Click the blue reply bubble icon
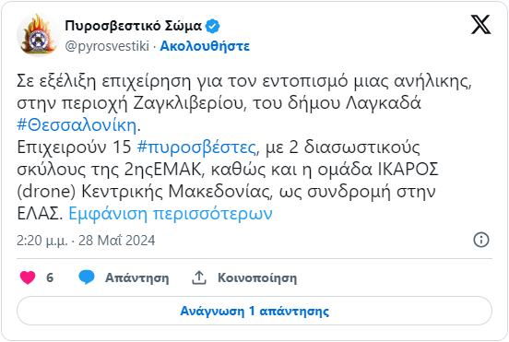The height and width of the screenshot is (342, 509). [x=87, y=277]
